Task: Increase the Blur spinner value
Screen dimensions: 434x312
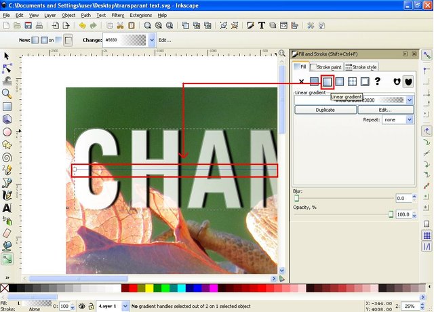Action: [x=414, y=196]
